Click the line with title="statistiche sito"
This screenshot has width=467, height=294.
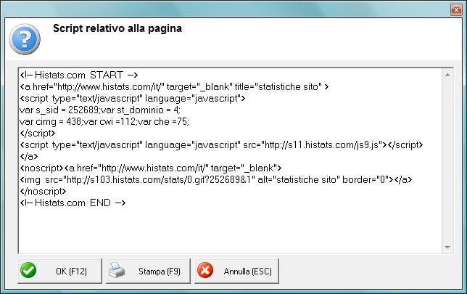174,87
